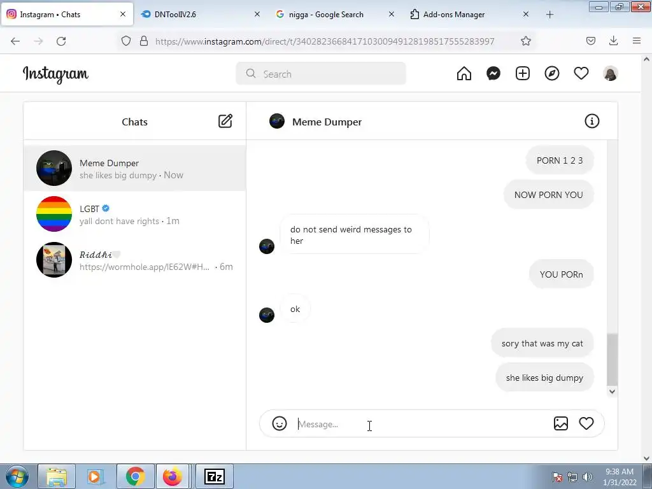Viewport: 652px width, 489px height.
Task: Click message "she likes big dumpy" bubble
Action: tap(544, 378)
